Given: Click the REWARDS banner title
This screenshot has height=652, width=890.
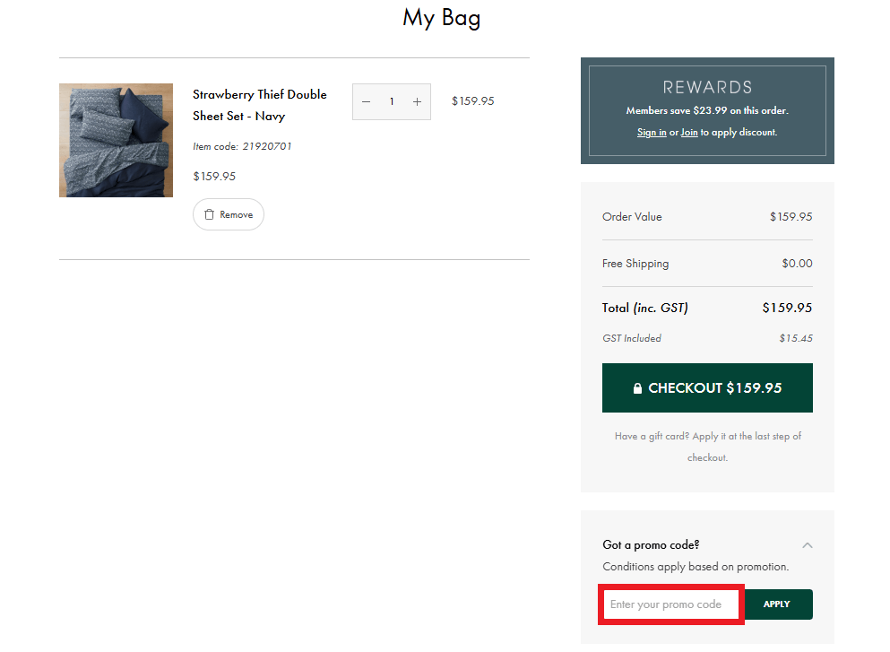Looking at the screenshot, I should [x=707, y=87].
